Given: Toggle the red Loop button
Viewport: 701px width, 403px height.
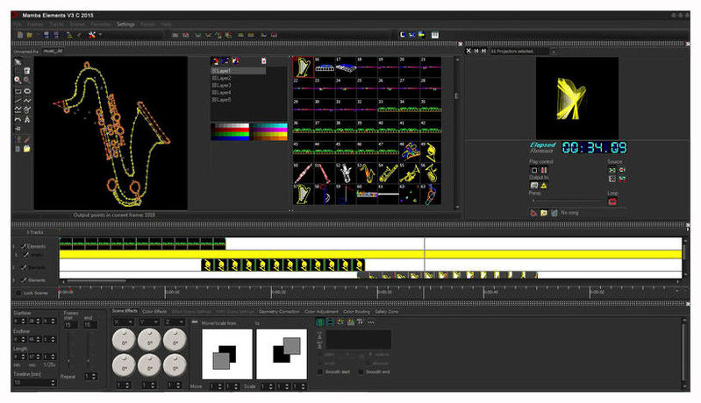Looking at the screenshot, I should (x=612, y=201).
